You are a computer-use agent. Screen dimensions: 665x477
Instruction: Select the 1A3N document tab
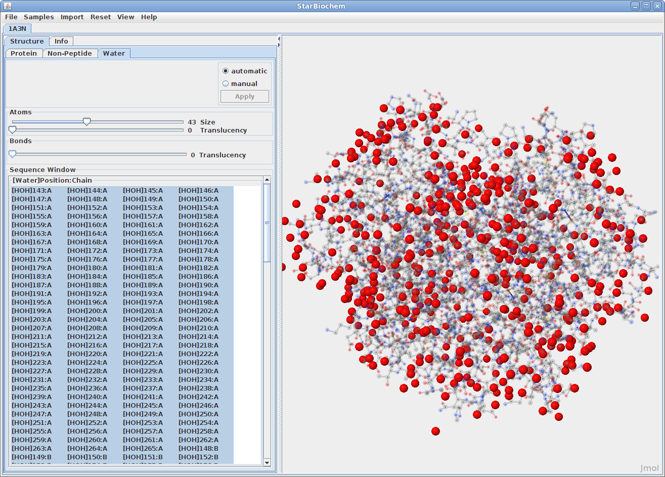point(17,28)
